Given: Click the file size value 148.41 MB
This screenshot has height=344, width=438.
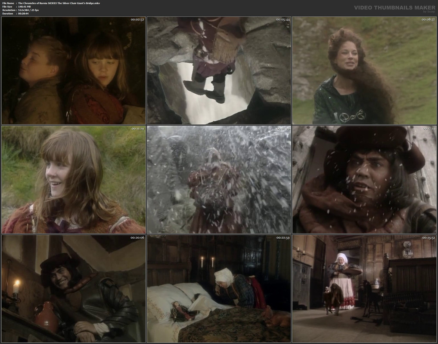Looking at the screenshot, I should 24,6.
